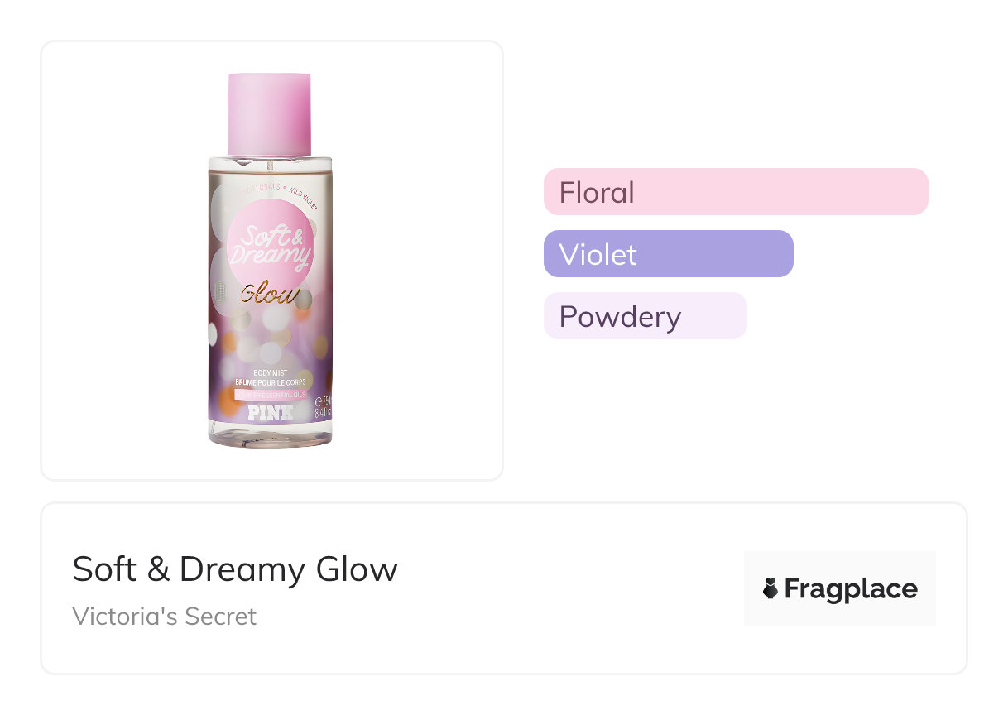The image size is (1008, 715).
Task: Click the pink Soft & Dreamy circle label
Action: pyautogui.click(x=270, y=240)
